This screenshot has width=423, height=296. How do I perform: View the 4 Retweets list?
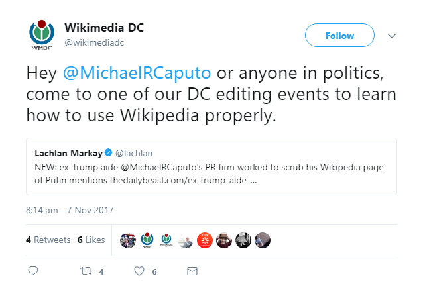48,240
